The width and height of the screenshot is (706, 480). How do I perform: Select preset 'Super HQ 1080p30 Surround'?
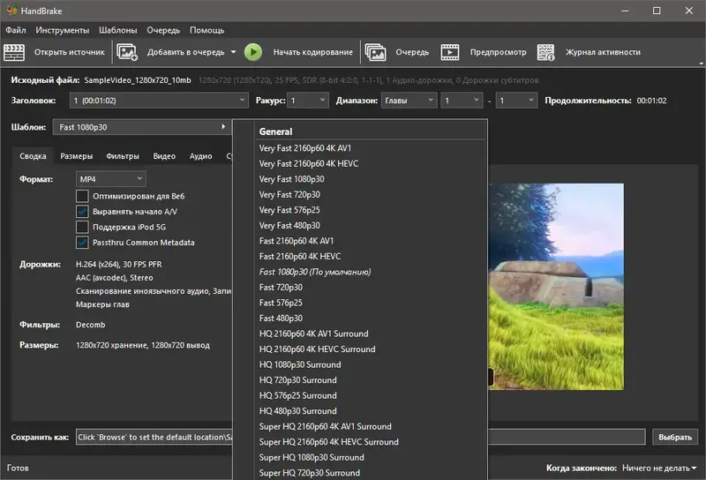pos(312,457)
